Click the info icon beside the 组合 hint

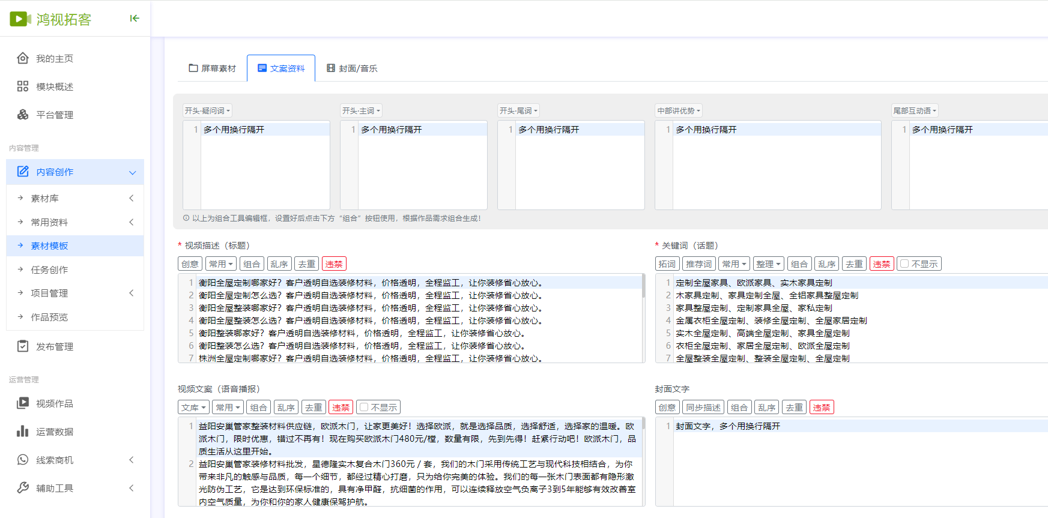pos(186,218)
